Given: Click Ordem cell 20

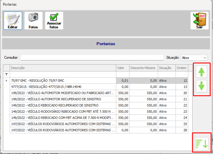Looking at the screenshot, I should pos(182,93).
